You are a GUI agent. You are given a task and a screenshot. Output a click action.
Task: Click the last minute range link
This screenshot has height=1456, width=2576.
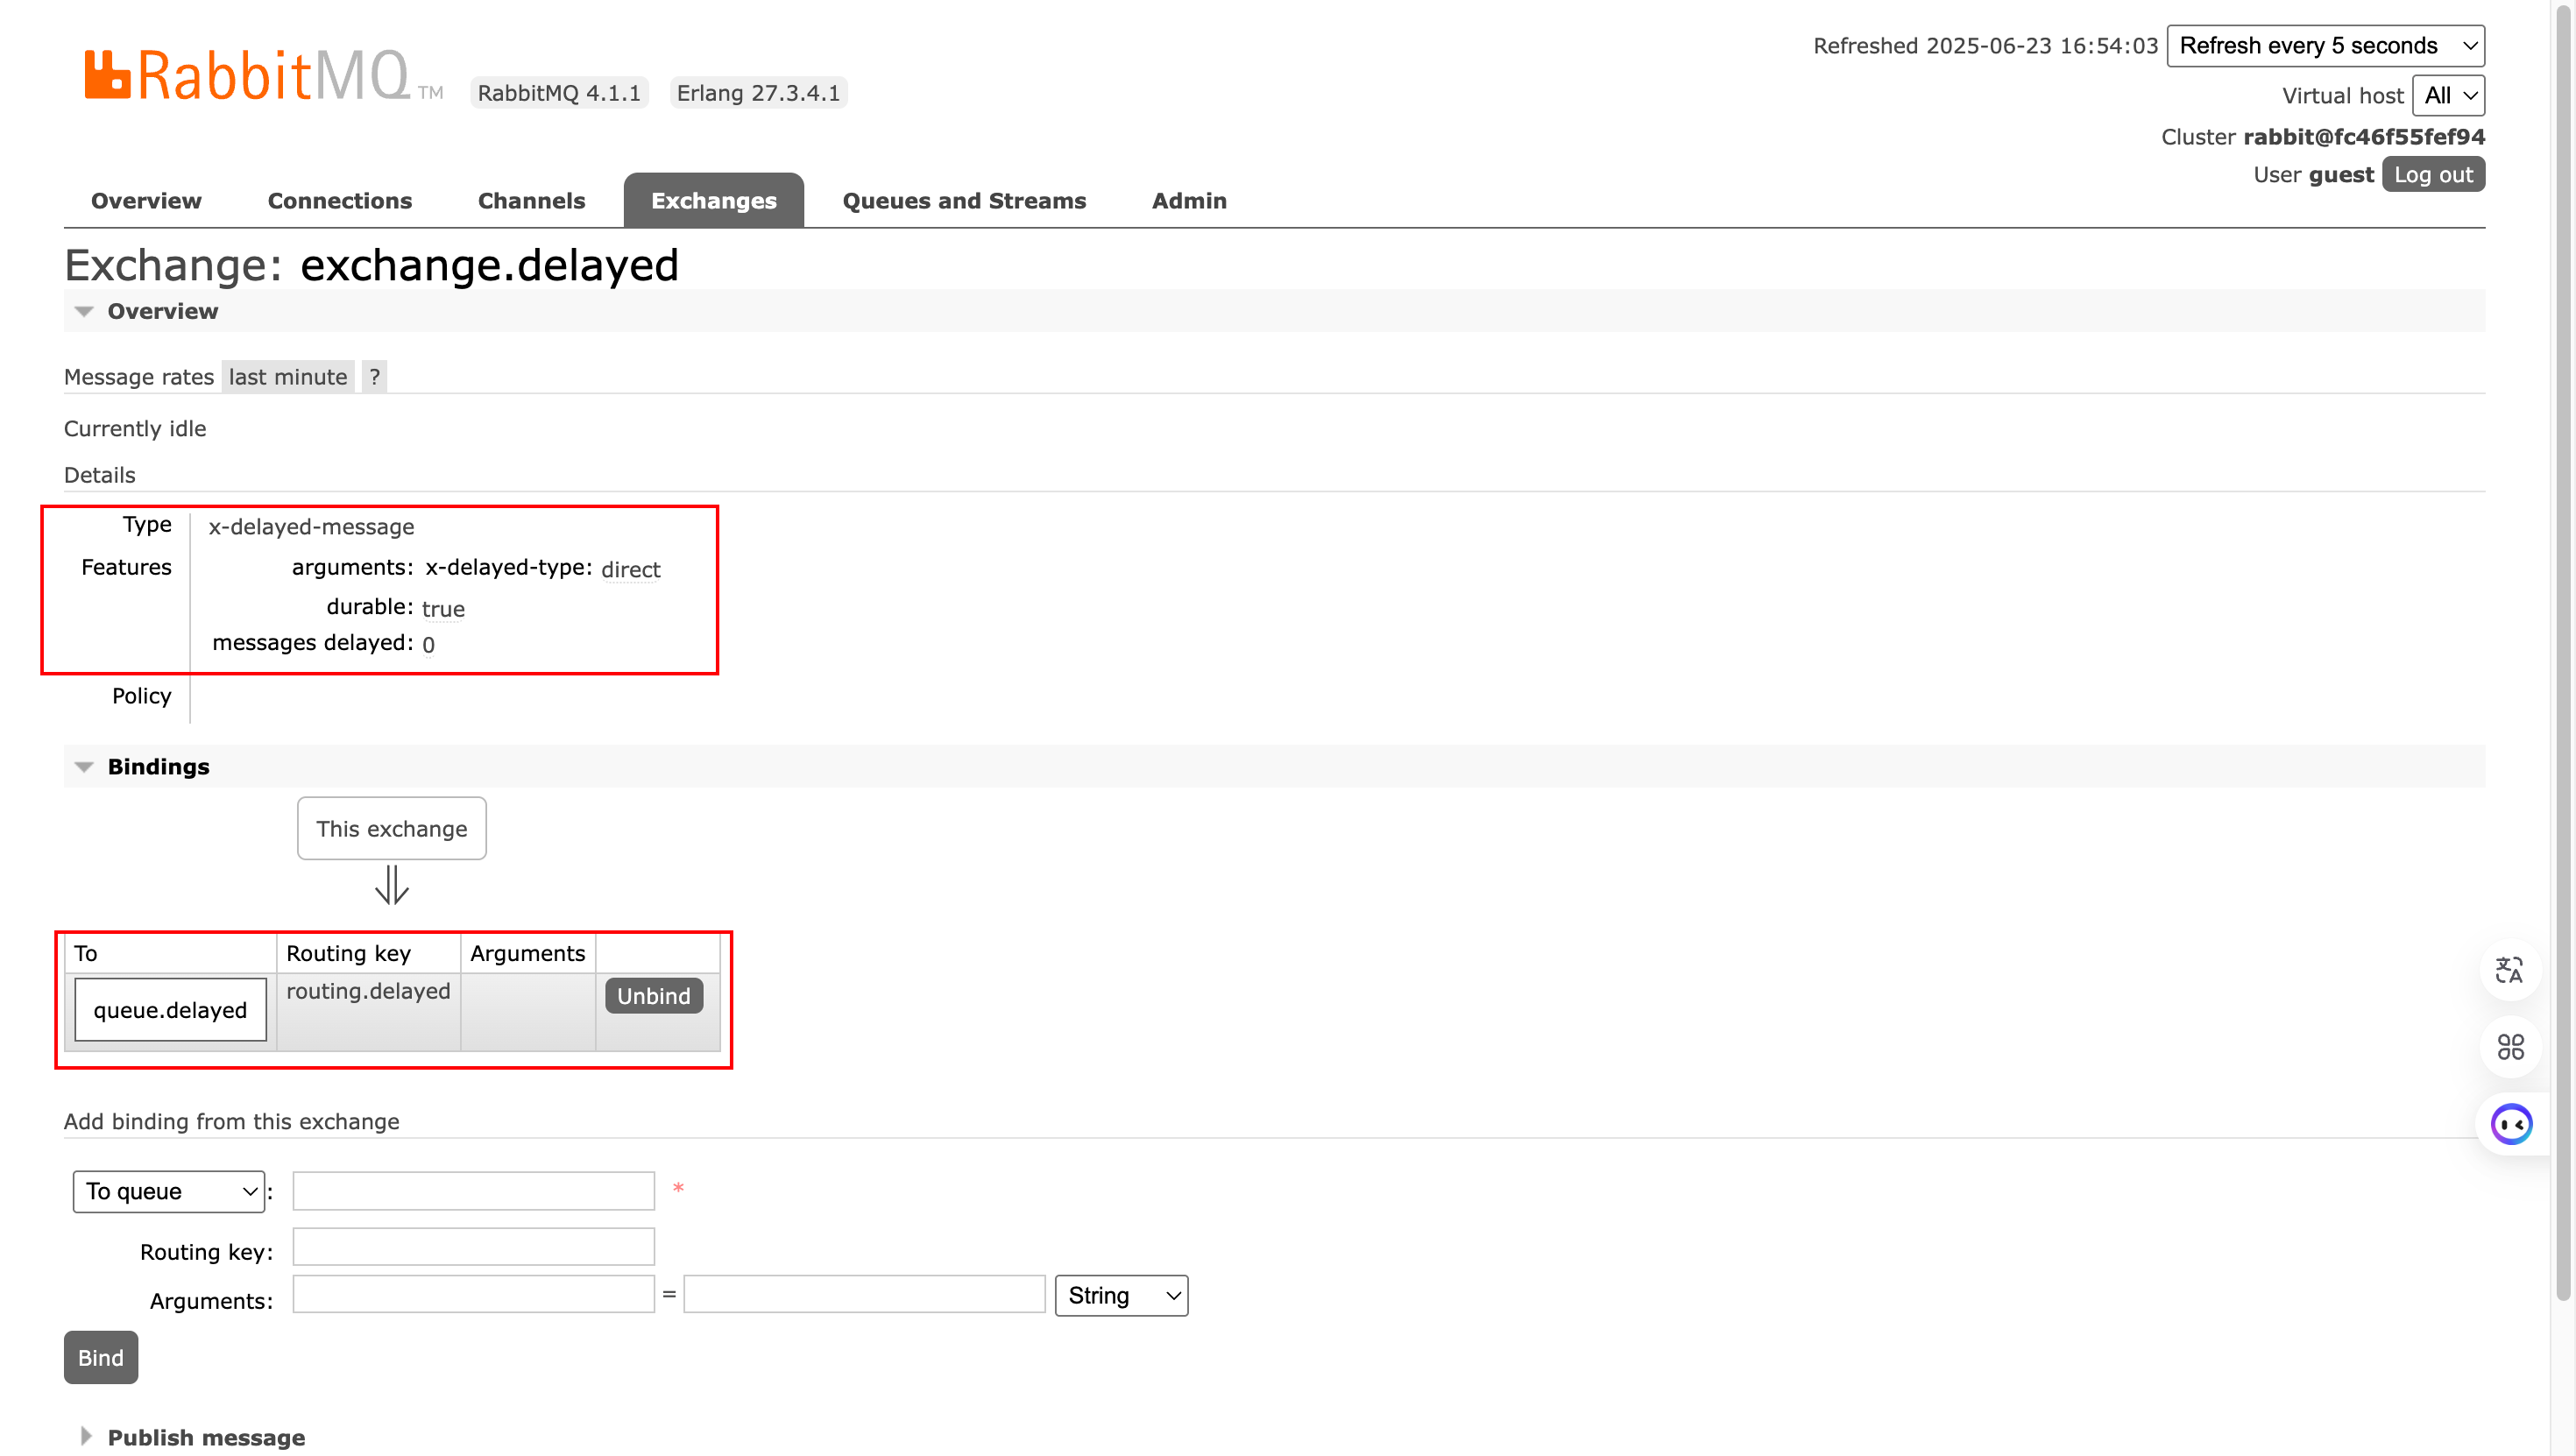click(x=288, y=377)
